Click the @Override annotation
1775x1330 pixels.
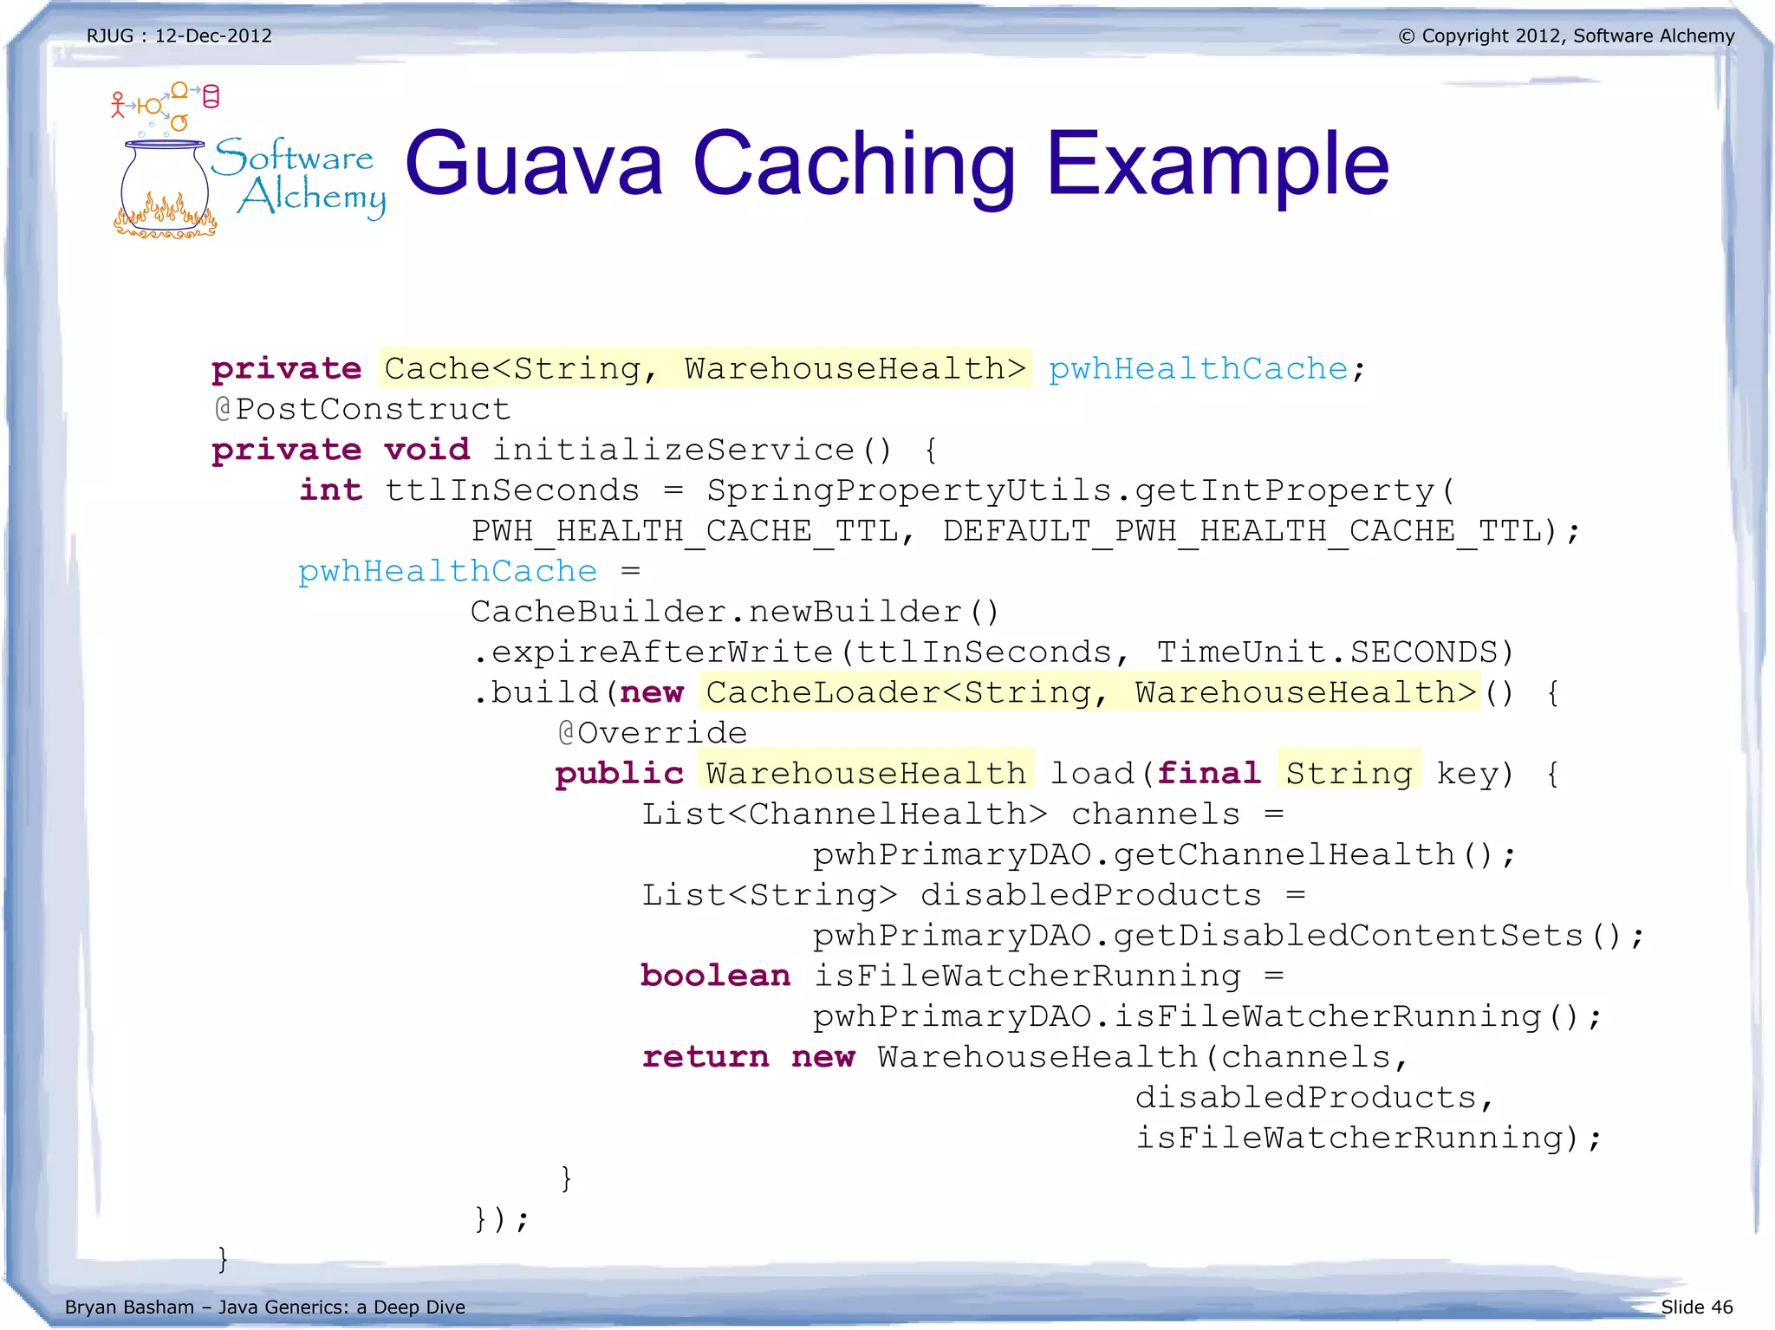pyautogui.click(x=652, y=733)
